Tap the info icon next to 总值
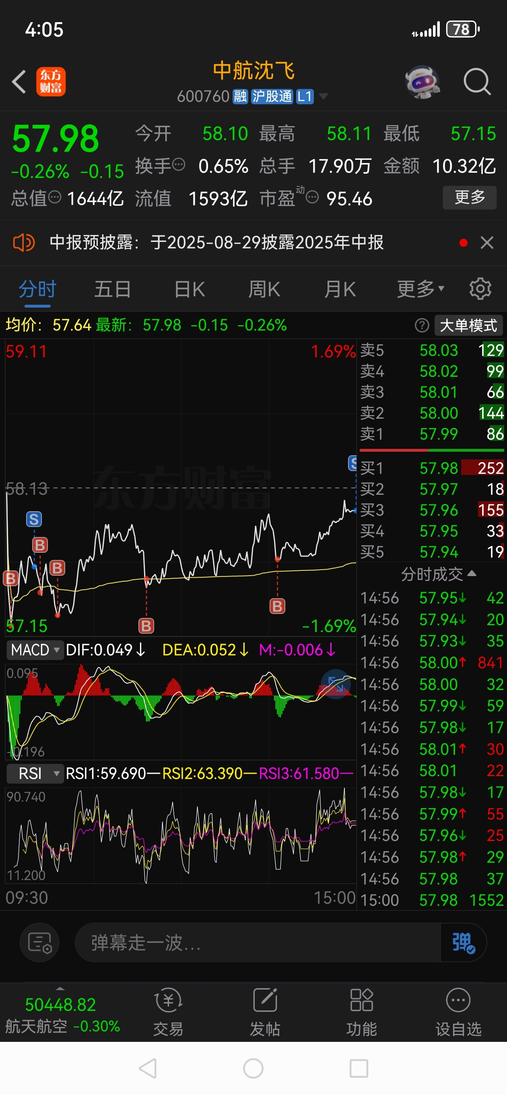The width and height of the screenshot is (507, 1095). [x=55, y=197]
